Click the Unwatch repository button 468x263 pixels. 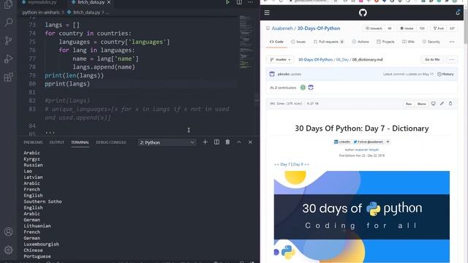point(374,28)
